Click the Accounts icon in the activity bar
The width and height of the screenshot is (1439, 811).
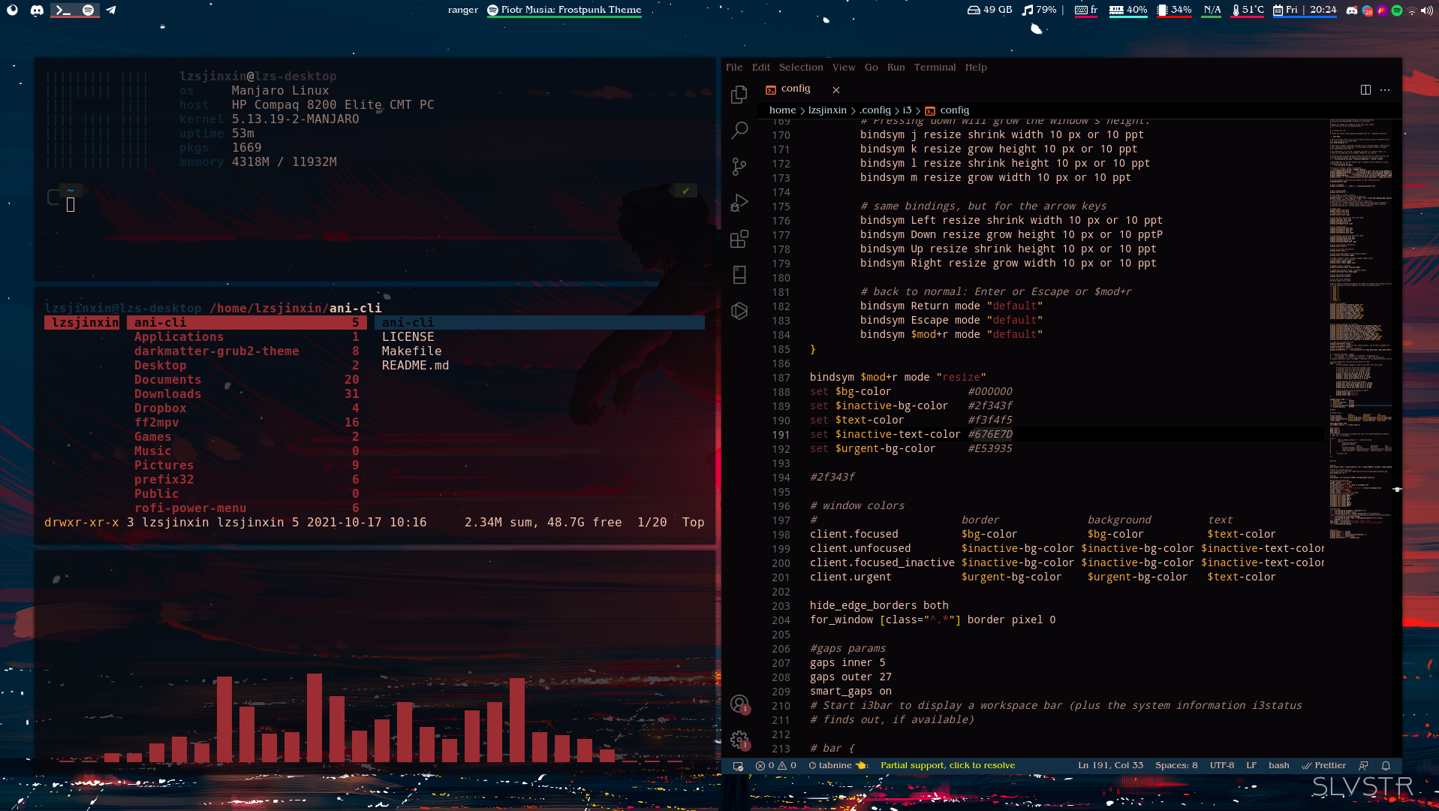pos(739,704)
